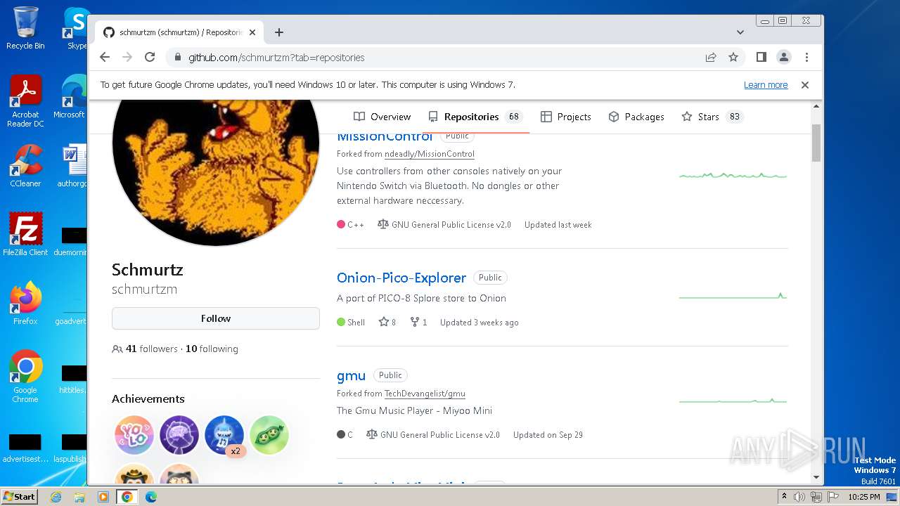Open CCleaner desktop shortcut

[25, 166]
